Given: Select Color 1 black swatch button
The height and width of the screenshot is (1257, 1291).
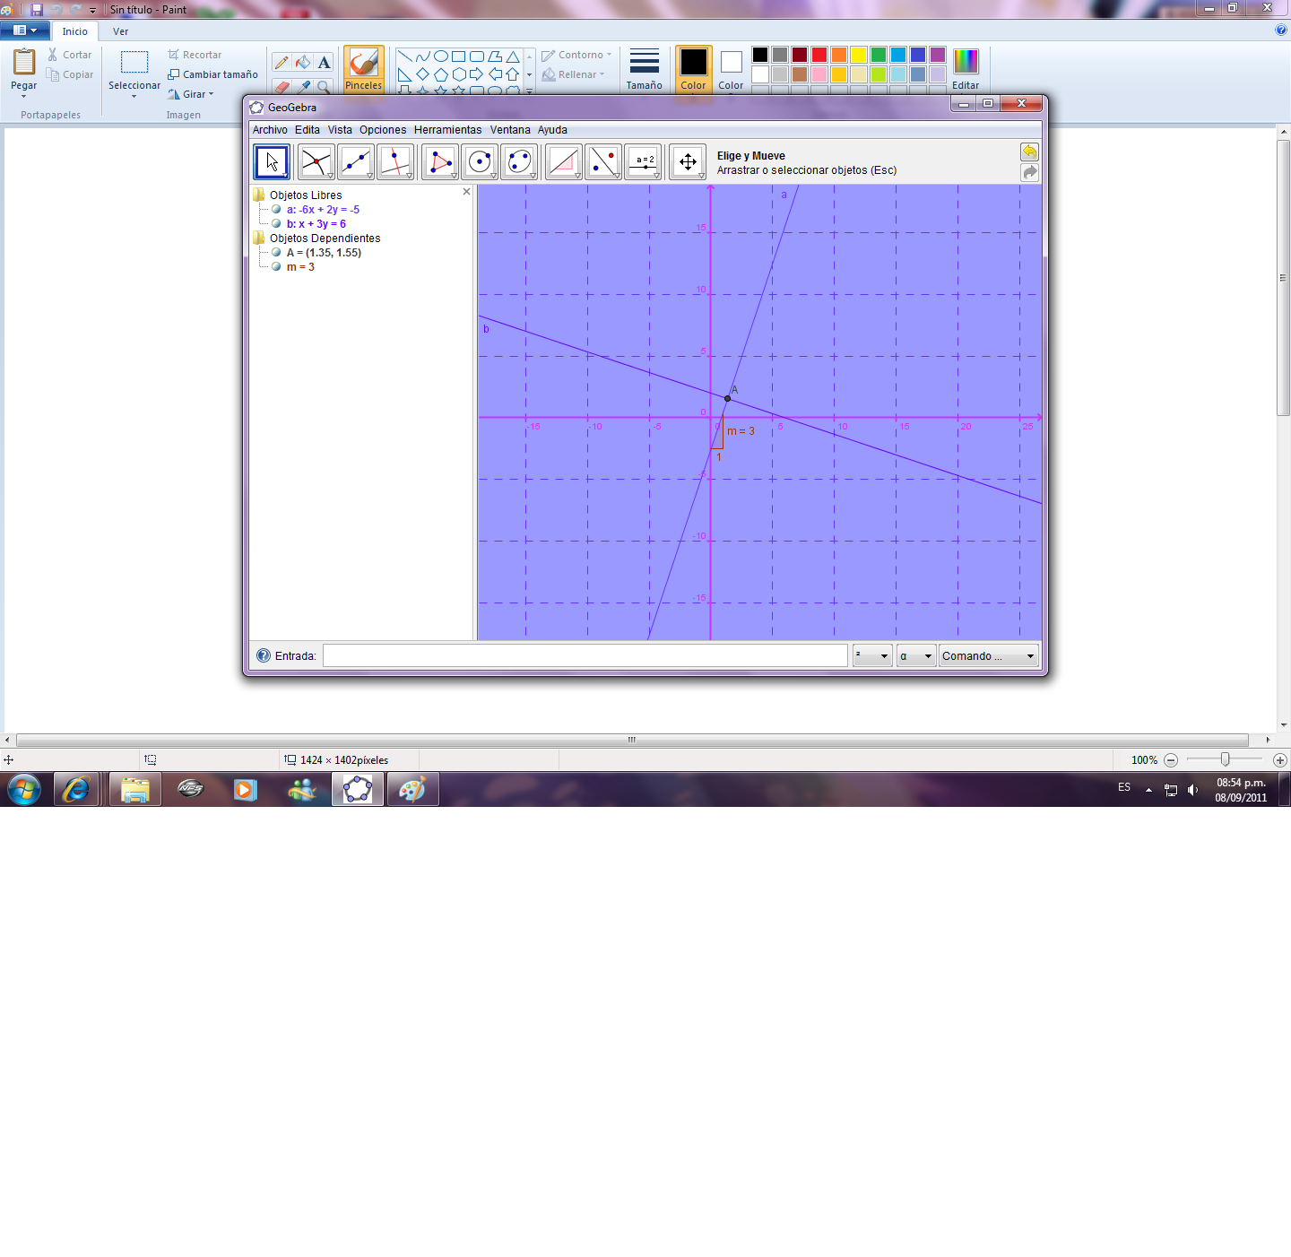Looking at the screenshot, I should pos(693,69).
